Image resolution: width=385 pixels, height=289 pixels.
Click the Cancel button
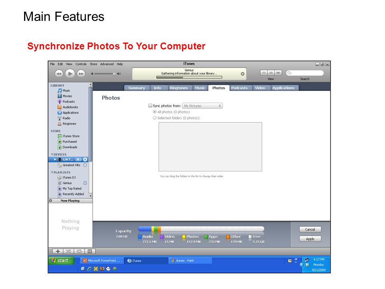pyautogui.click(x=310, y=230)
